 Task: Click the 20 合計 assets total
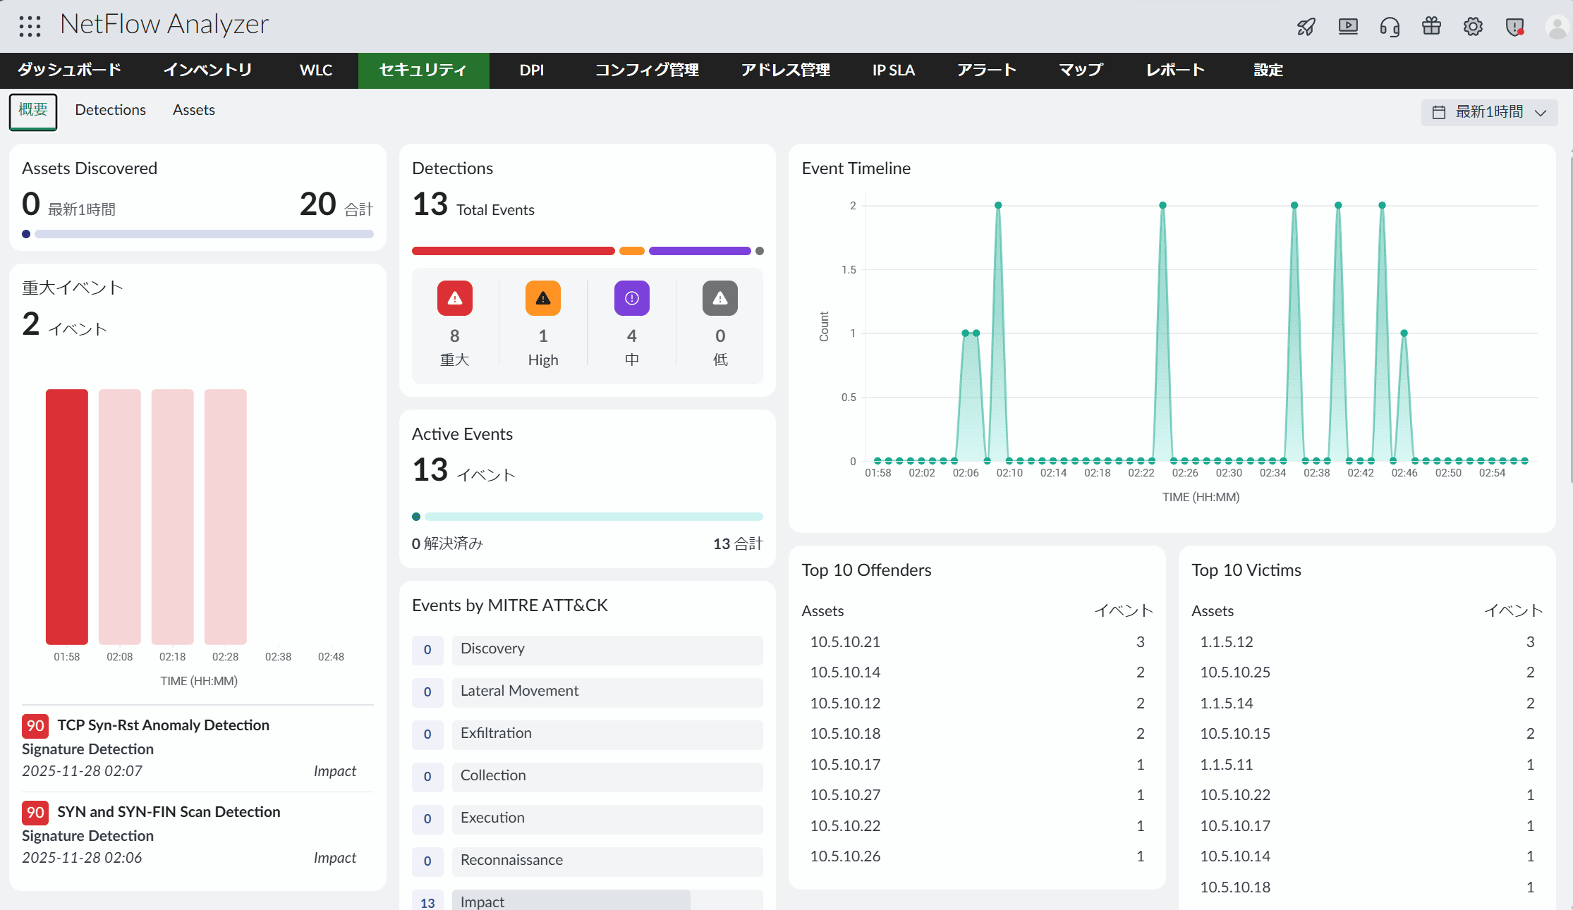[x=336, y=204]
